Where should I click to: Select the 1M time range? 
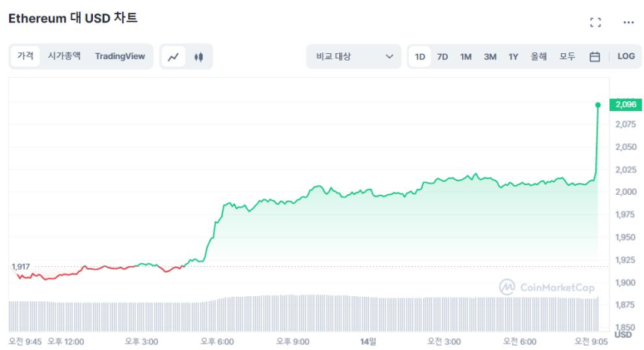coord(466,56)
